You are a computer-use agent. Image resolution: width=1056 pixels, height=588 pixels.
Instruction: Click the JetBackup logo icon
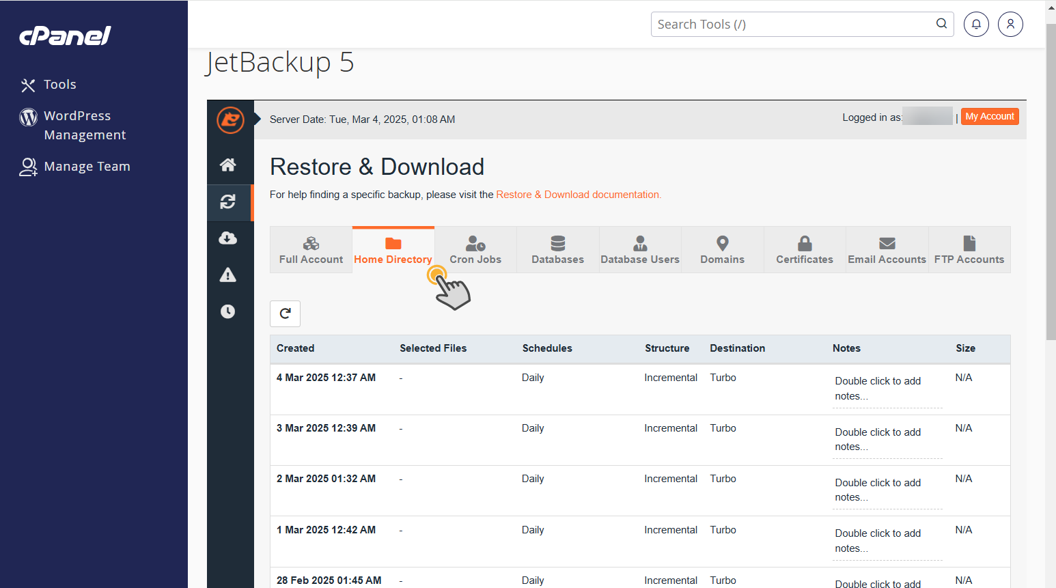click(230, 120)
